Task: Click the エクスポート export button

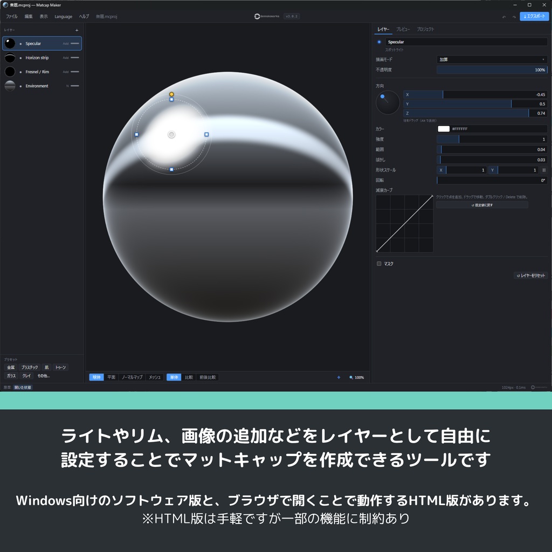Action: (x=534, y=16)
